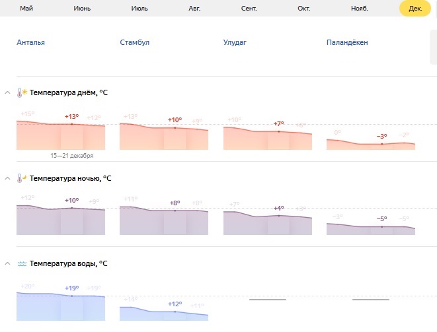Click the Температура ночью, °C heading
437x332 pixels.
70,178
